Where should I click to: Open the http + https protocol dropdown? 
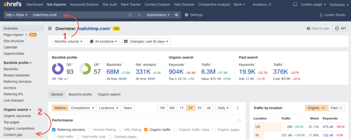(x=17, y=15)
